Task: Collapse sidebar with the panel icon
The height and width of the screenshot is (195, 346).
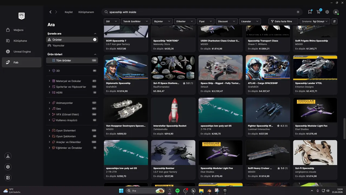Action: (x=8, y=178)
